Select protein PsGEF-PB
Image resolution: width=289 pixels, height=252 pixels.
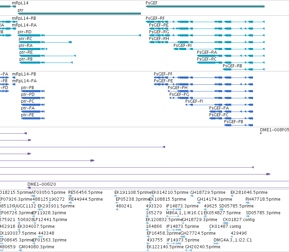tap(238, 125)
